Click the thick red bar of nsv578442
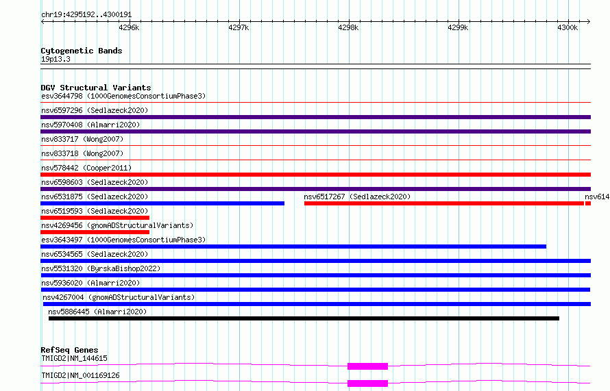Viewport: 610px width, 391px height. (315, 175)
